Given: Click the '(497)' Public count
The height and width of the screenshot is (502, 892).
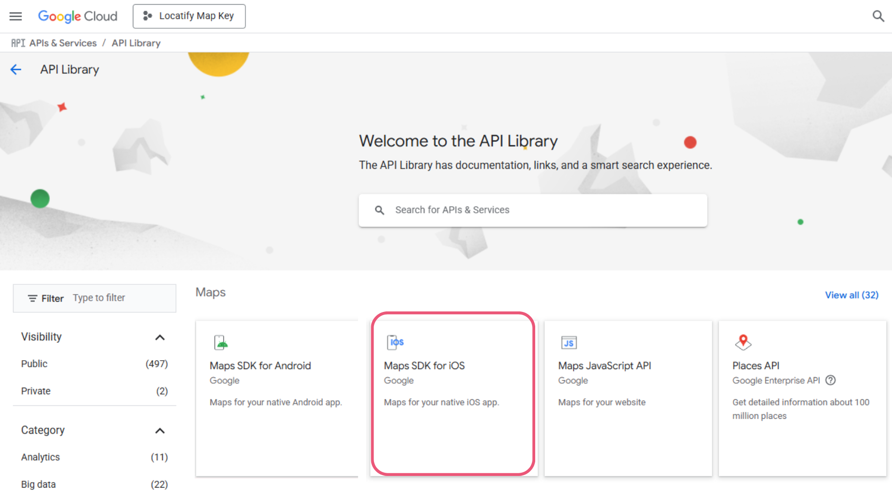Looking at the screenshot, I should pos(157,364).
